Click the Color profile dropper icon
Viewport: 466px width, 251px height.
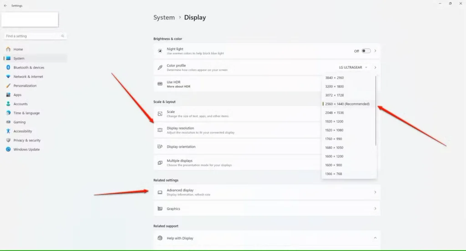tap(160, 67)
